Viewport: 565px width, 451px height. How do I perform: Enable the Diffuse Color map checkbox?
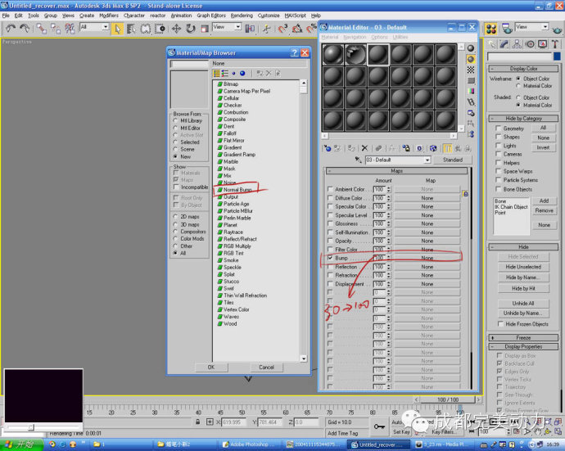point(330,198)
